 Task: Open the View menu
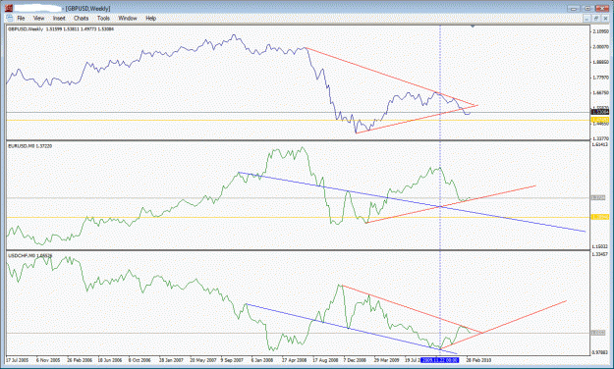38,18
